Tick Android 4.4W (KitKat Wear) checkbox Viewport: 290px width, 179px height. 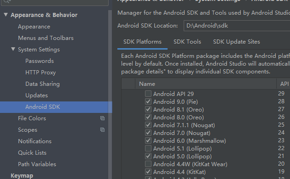tap(148, 164)
